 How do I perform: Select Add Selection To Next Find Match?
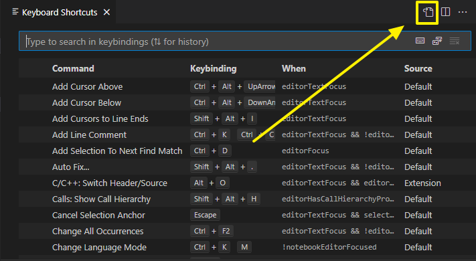pos(117,151)
